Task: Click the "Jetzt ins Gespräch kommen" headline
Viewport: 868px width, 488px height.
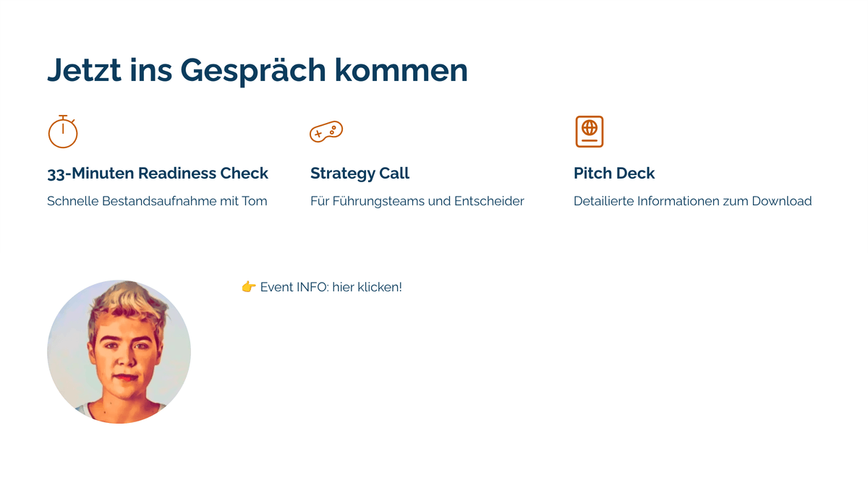Action: (258, 70)
